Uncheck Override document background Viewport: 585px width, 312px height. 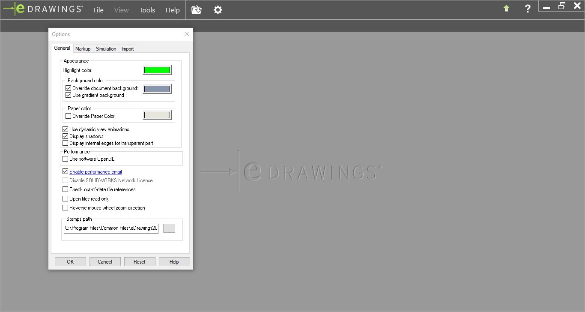click(68, 88)
